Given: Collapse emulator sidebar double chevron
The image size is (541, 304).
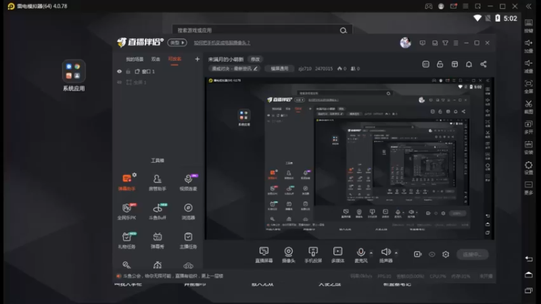Looking at the screenshot, I should (x=528, y=6).
